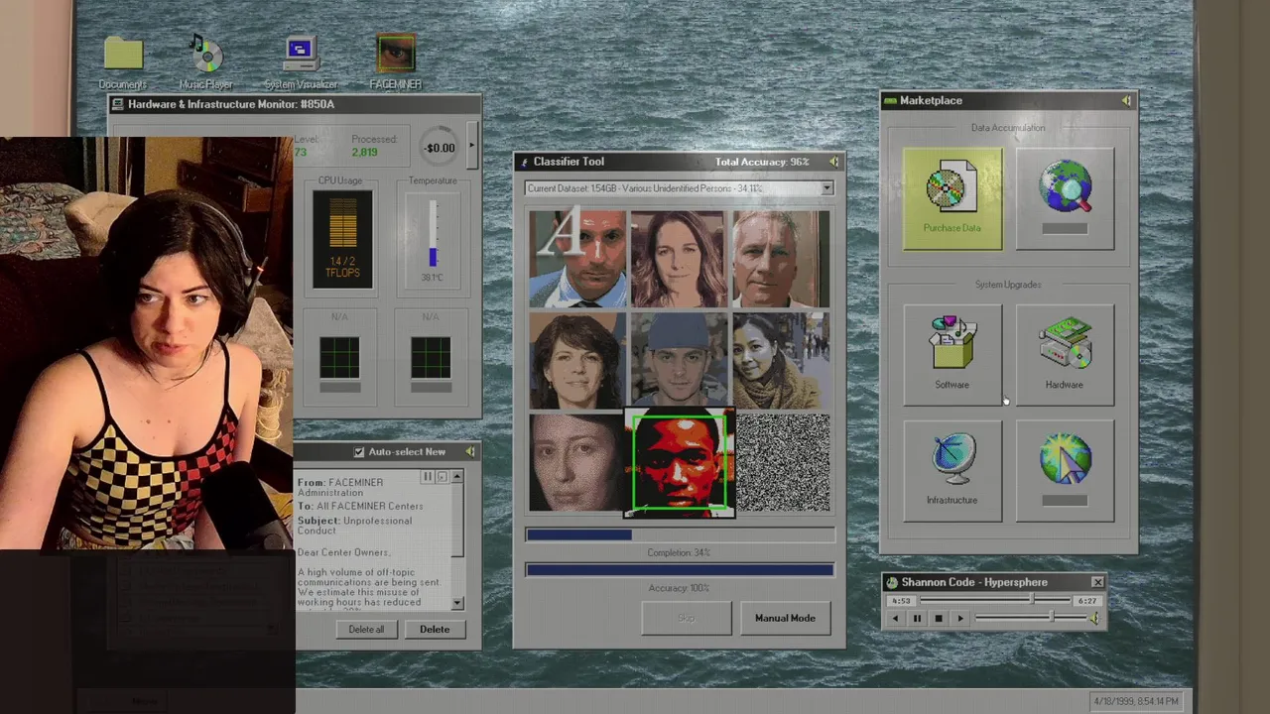Pause the Hypersphere track
The height and width of the screenshot is (714, 1270).
(x=917, y=619)
